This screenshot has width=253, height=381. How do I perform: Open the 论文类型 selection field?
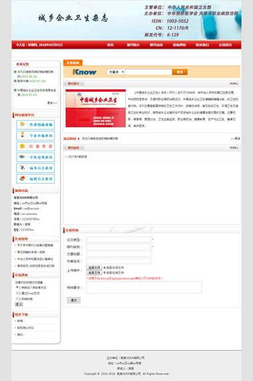point(119,240)
